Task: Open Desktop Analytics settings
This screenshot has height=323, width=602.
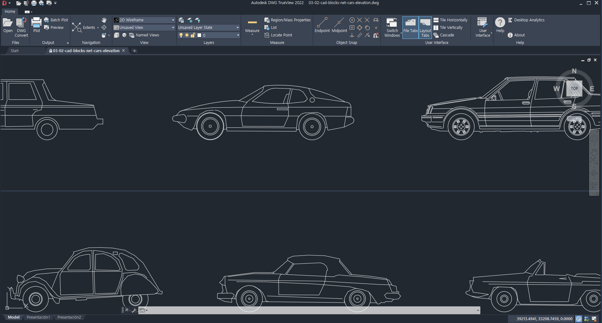Action: point(526,20)
